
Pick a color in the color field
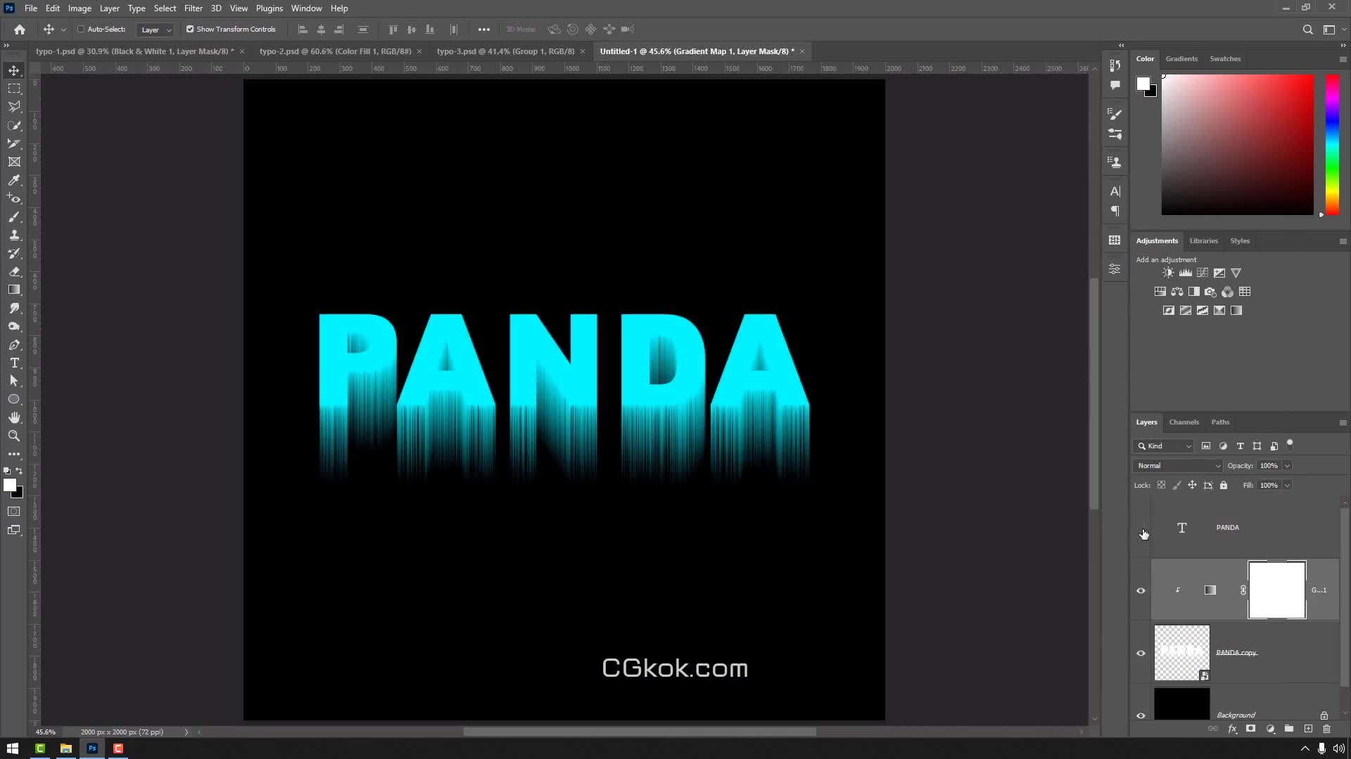pos(1237,145)
